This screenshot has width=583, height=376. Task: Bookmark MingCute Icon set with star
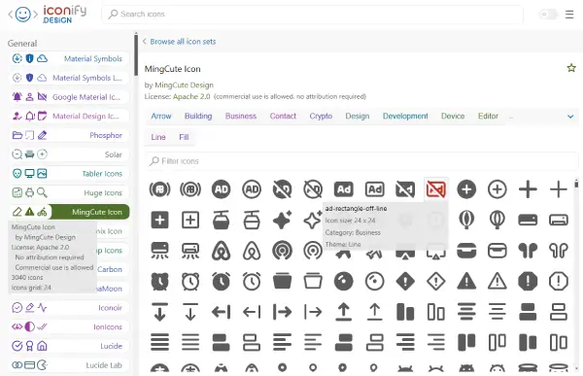pos(571,68)
